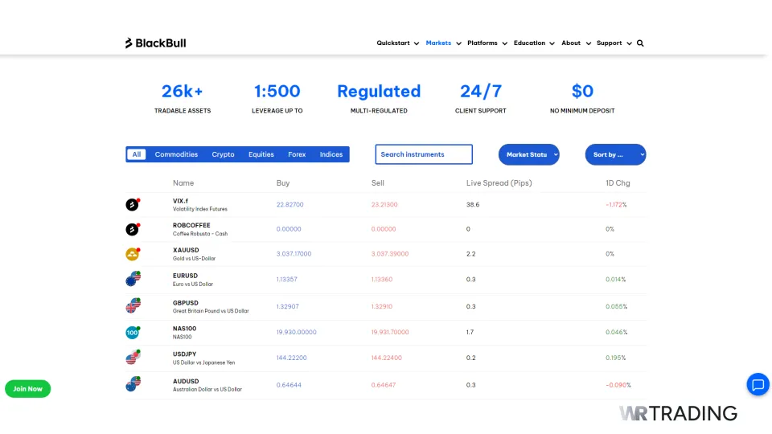
Task: Click the search magnifier icon in header
Action: tap(640, 43)
